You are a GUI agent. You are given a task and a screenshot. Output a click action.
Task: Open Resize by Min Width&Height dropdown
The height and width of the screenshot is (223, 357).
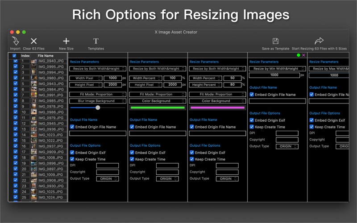[x=277, y=69]
